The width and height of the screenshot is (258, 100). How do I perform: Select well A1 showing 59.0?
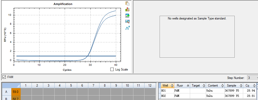tap(16, 92)
